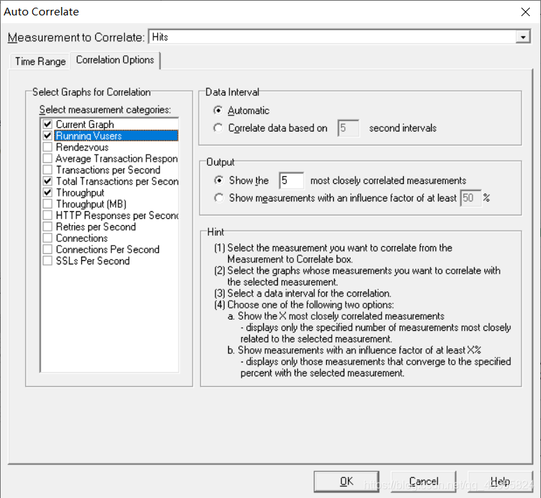Open Help for Auto Correlate
The height and width of the screenshot is (498, 541).
500,481
